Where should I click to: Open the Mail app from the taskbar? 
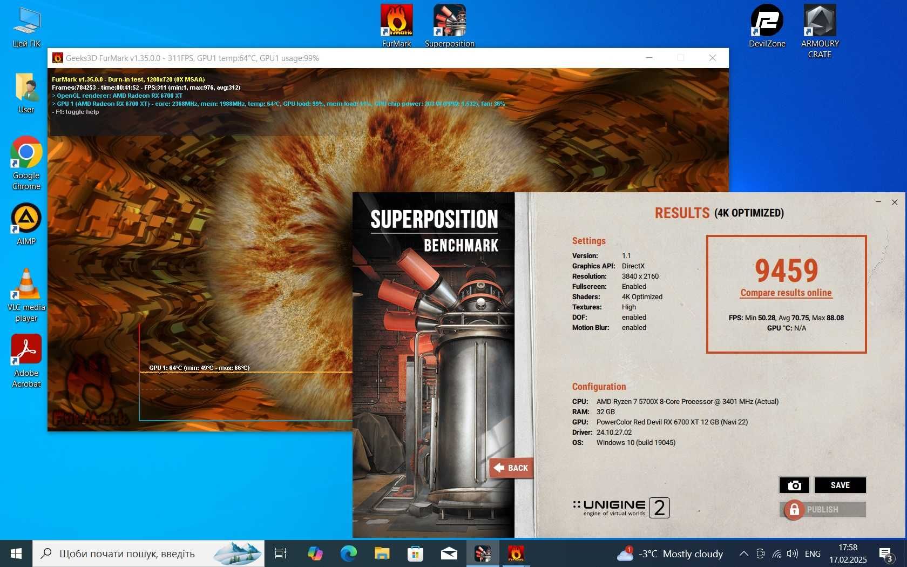click(449, 553)
